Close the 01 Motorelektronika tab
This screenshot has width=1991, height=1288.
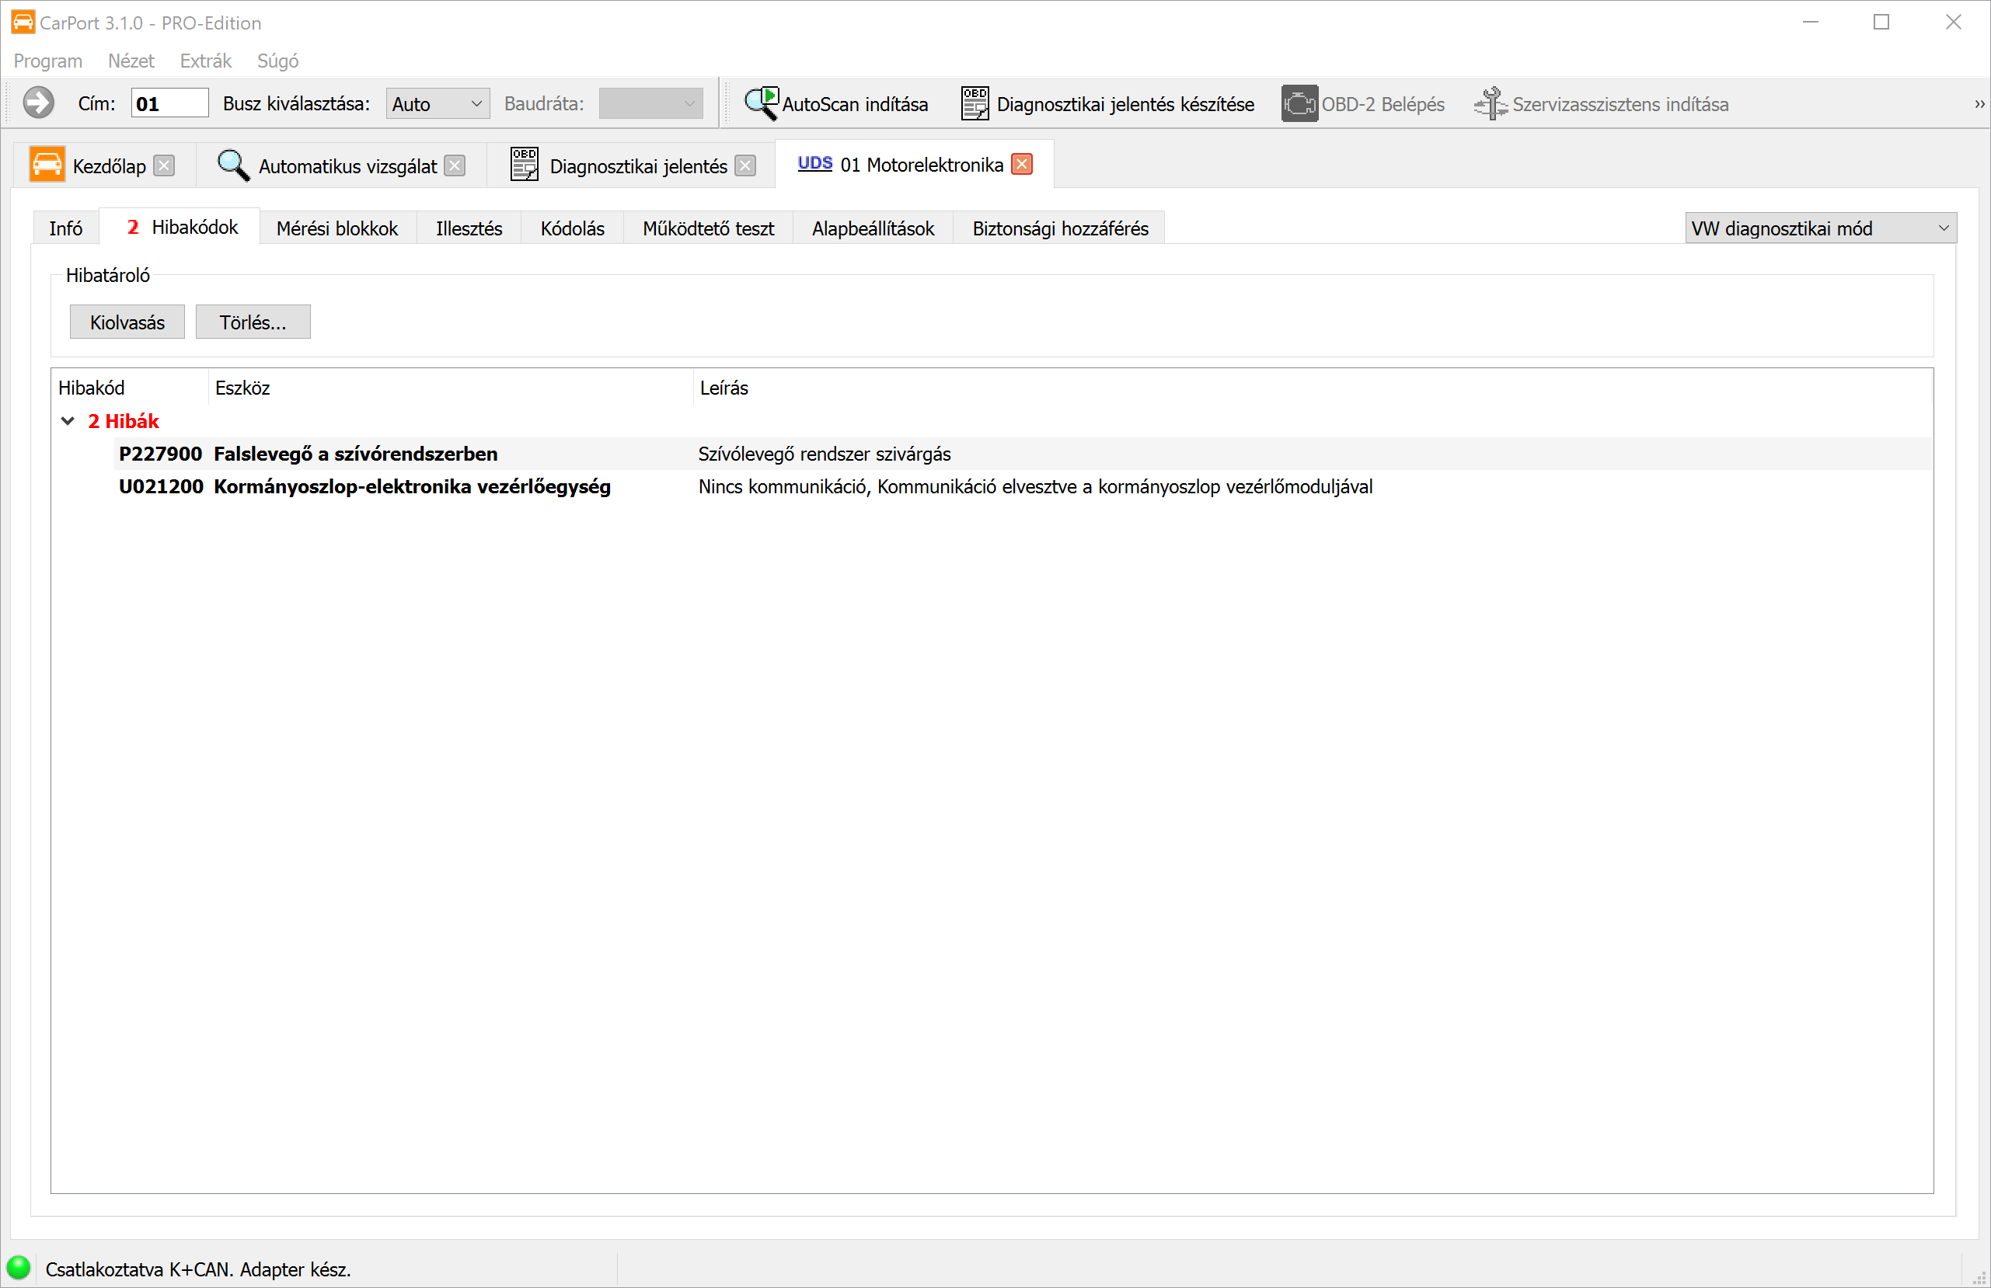pos(1021,164)
